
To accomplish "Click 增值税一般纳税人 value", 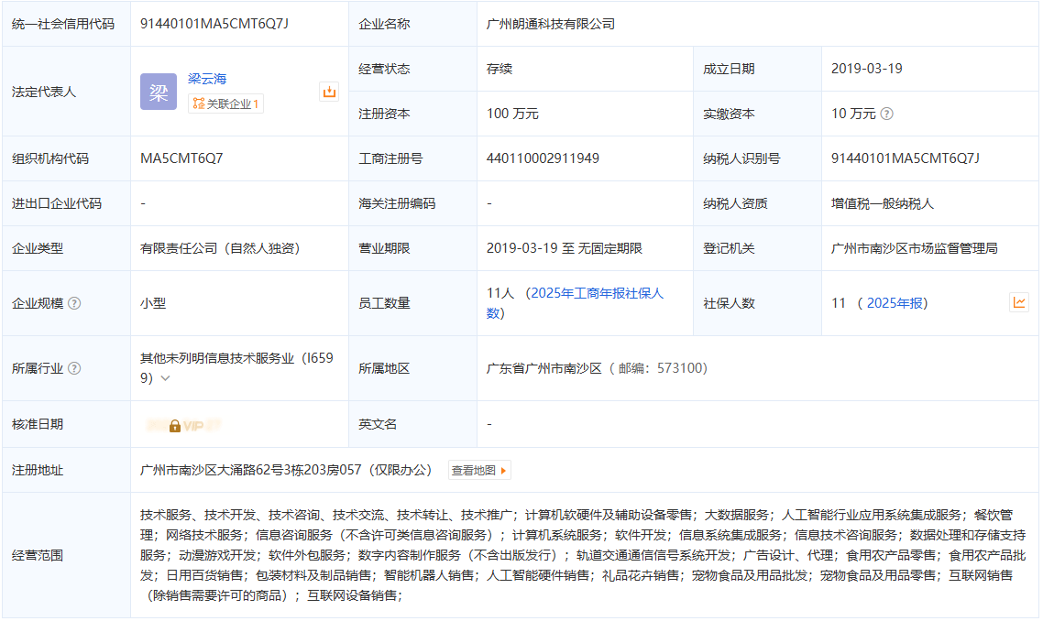I will [883, 204].
